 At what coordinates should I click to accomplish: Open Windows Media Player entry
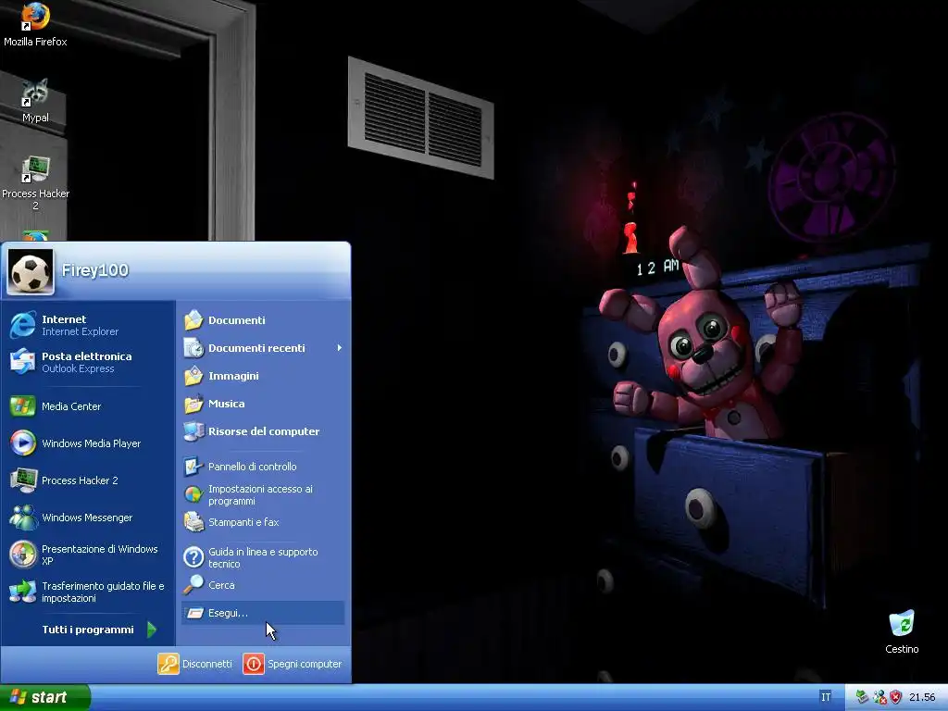point(88,443)
